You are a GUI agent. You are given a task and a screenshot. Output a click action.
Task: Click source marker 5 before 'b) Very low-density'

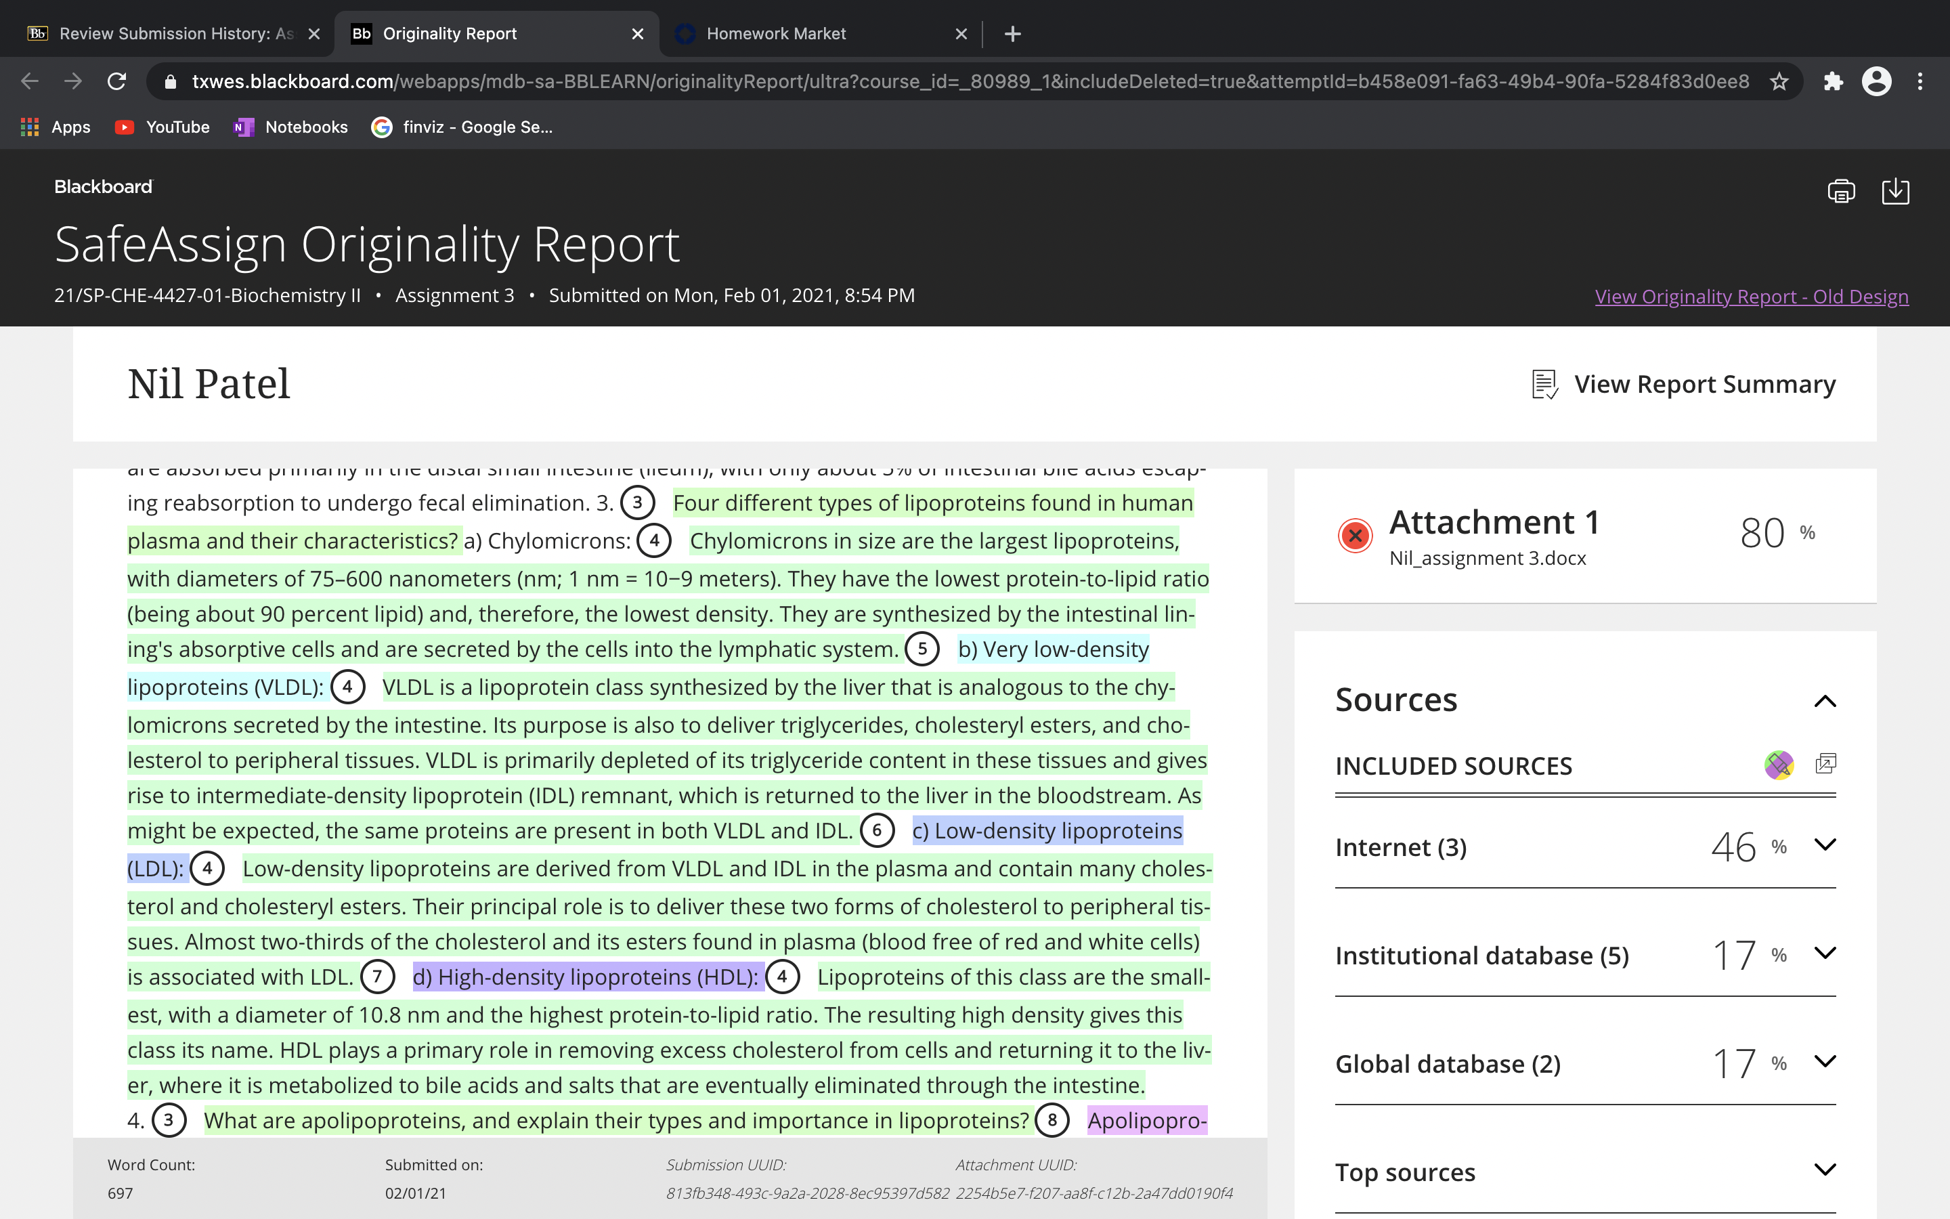[x=922, y=649]
